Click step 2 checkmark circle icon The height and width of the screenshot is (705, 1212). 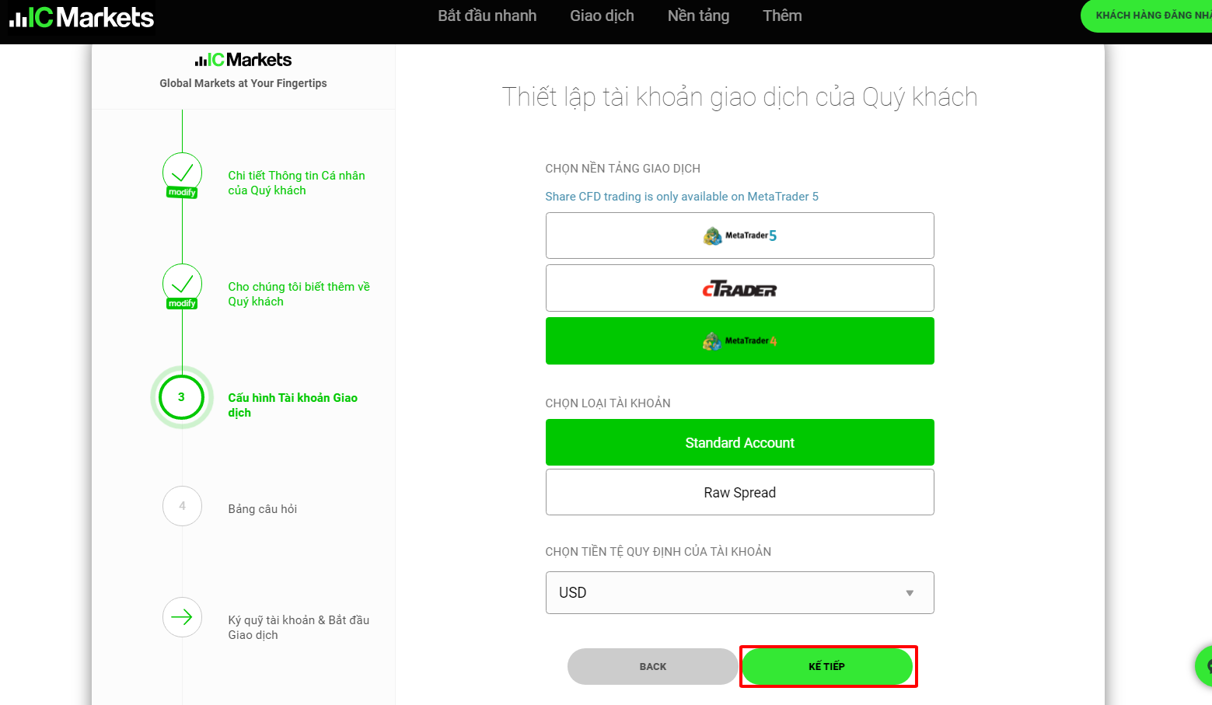[182, 284]
